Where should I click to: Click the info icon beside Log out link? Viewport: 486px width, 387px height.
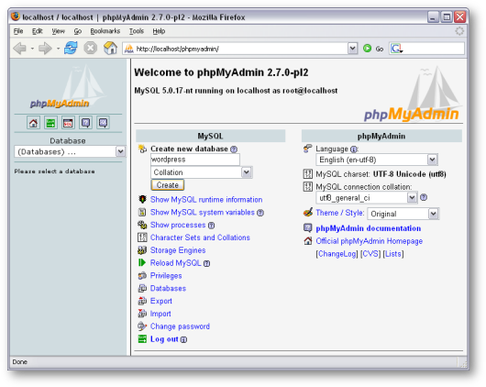click(183, 340)
